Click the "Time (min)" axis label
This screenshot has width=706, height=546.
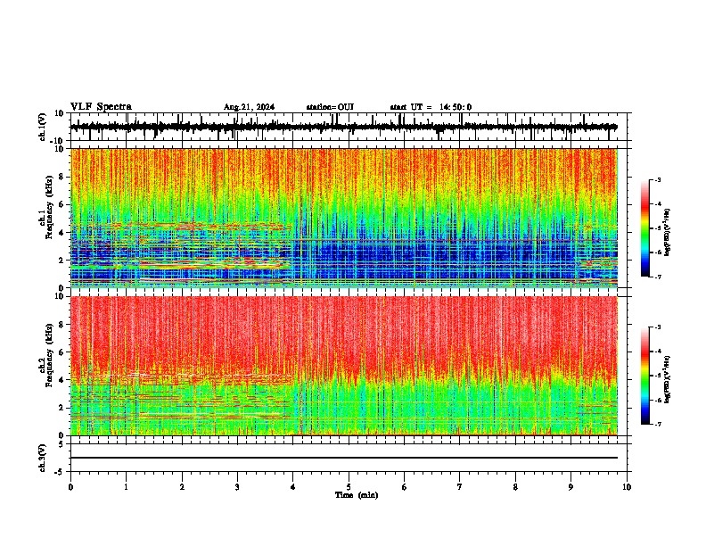[x=357, y=495]
